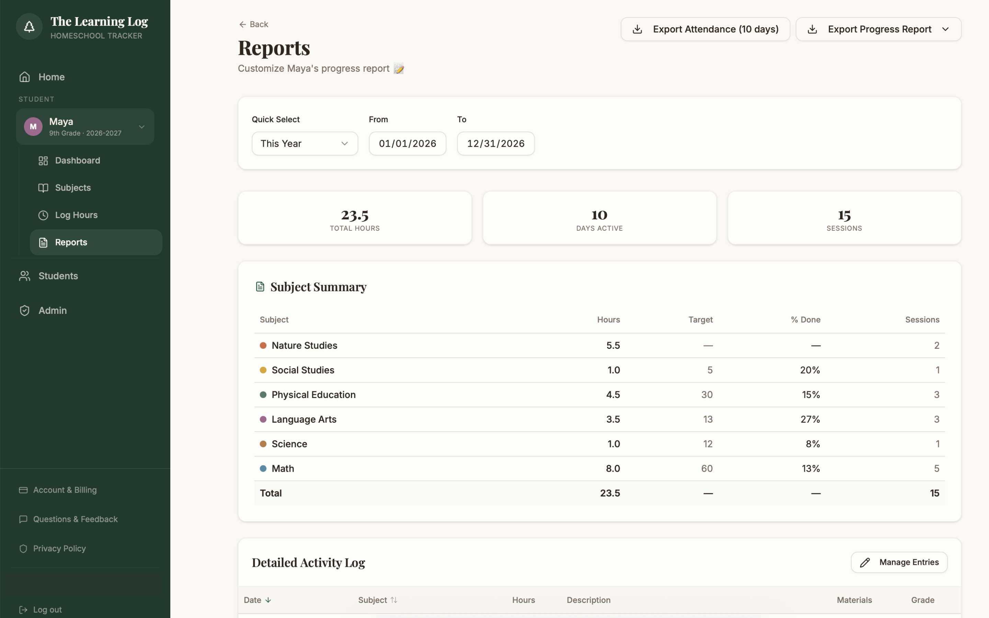Click the Log out link
Image resolution: width=989 pixels, height=618 pixels.
coord(40,609)
